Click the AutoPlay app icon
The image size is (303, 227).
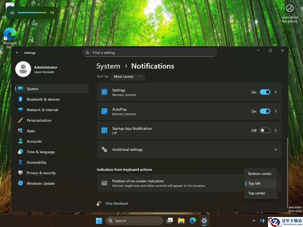pyautogui.click(x=104, y=111)
